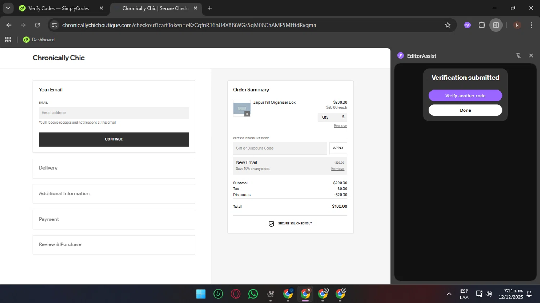Open the green U app in taskbar
540x303 pixels.
[x=218, y=294]
